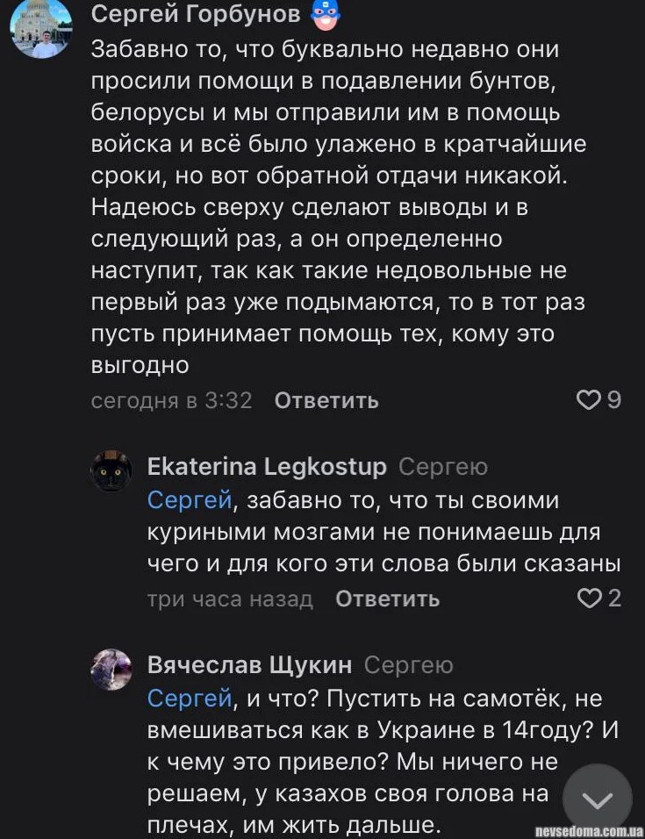The width and height of the screenshot is (645, 839).
Task: Open Сергей Горбунов's profile avatar
Action: (x=40, y=29)
